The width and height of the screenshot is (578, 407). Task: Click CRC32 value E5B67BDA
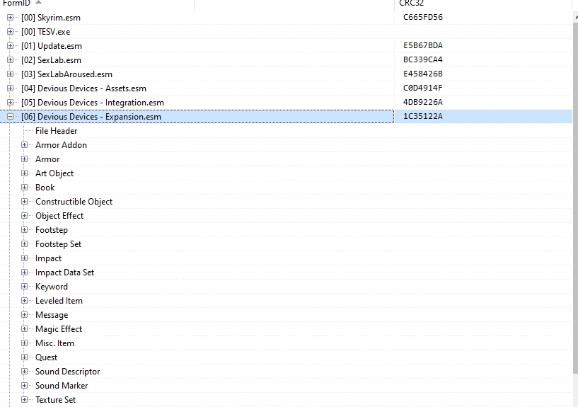(x=423, y=45)
